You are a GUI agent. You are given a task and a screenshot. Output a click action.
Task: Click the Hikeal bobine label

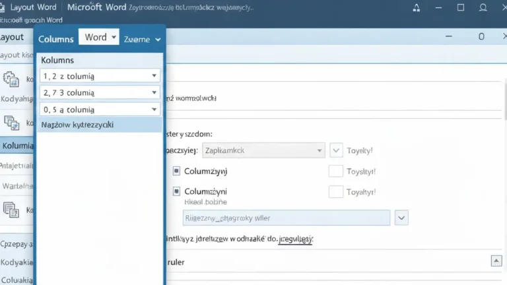coord(206,202)
